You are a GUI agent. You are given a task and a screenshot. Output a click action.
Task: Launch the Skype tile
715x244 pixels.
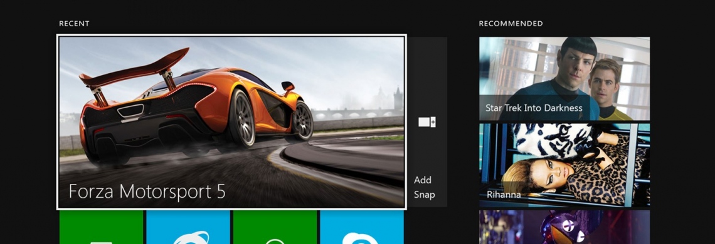[x=362, y=227]
